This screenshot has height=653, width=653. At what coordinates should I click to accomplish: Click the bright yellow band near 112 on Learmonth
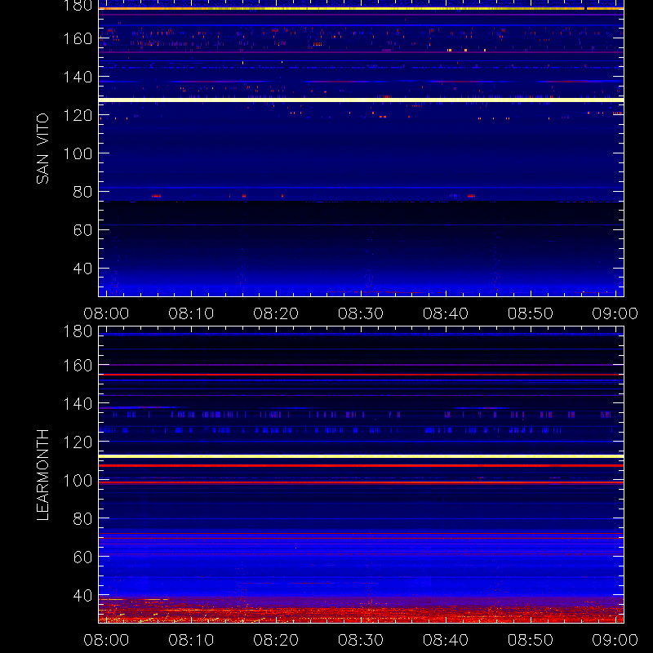click(x=361, y=456)
